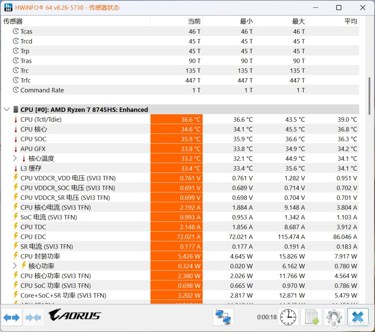Screen dimensions: 375x332
Task: Click the clock reset timer icon
Action: point(288,317)
